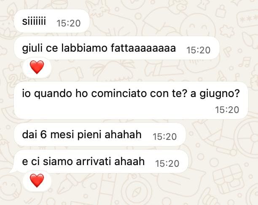Click the number '6' in 'dai 6 mesi'
This screenshot has width=258, height=205.
pos(43,135)
